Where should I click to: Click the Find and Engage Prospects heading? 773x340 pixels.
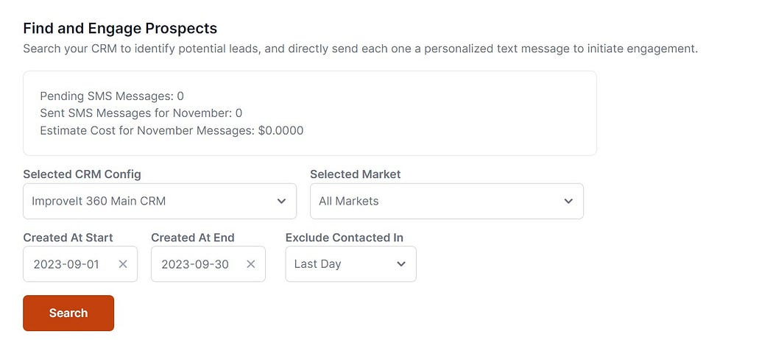coord(120,29)
